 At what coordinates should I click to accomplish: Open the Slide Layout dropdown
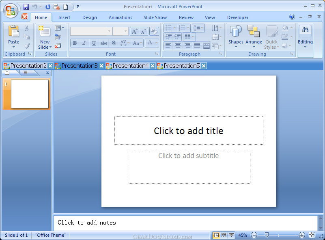coord(60,28)
